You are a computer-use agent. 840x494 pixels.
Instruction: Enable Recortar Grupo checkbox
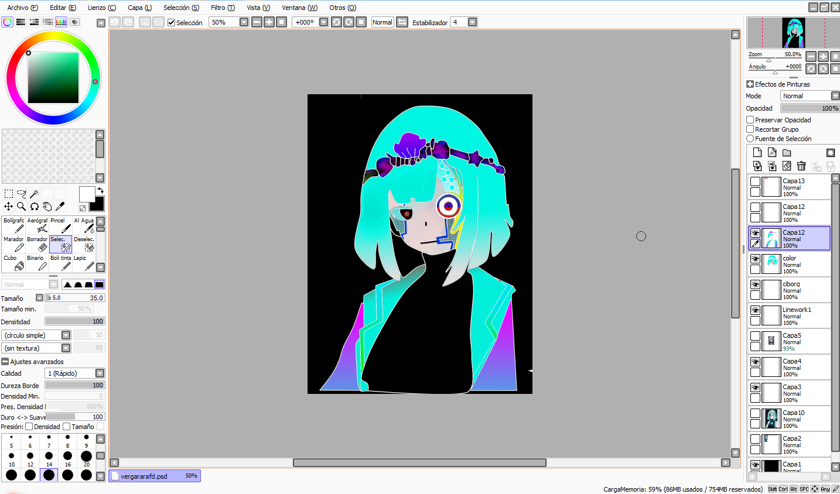(750, 129)
